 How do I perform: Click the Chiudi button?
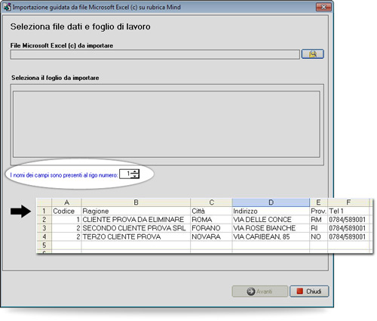[x=309, y=292]
